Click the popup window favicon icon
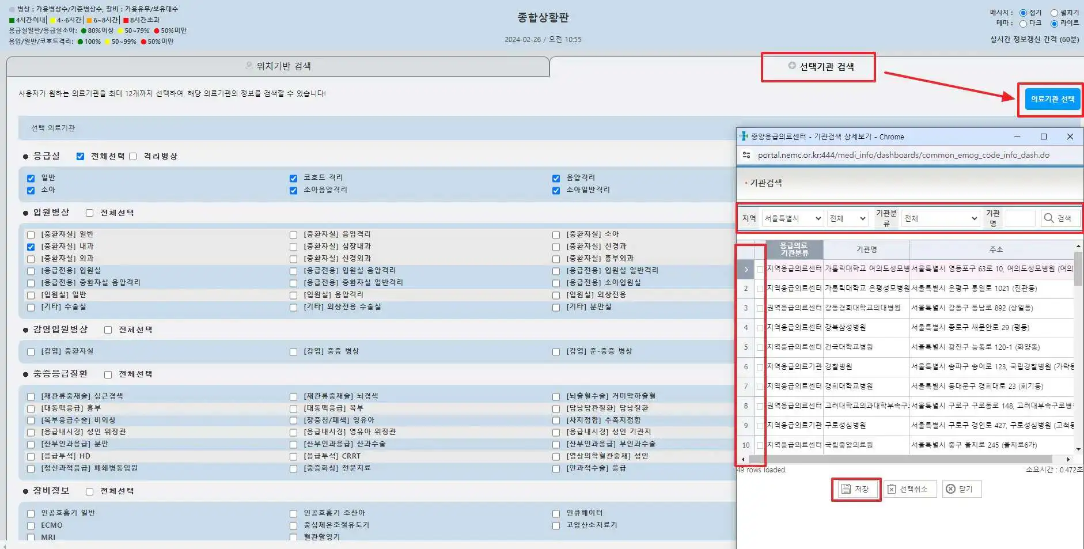Screen dimensions: 1084x549 [744, 137]
